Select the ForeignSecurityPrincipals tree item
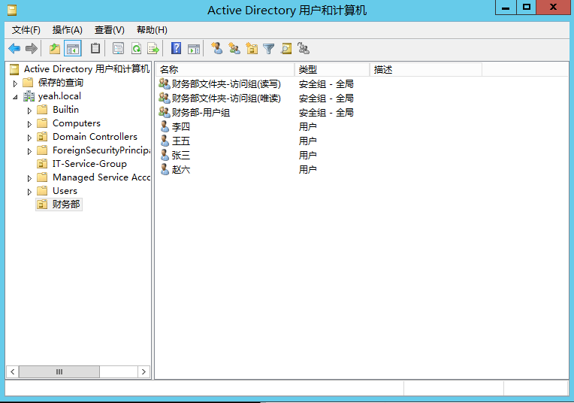The image size is (574, 403). coord(101,150)
